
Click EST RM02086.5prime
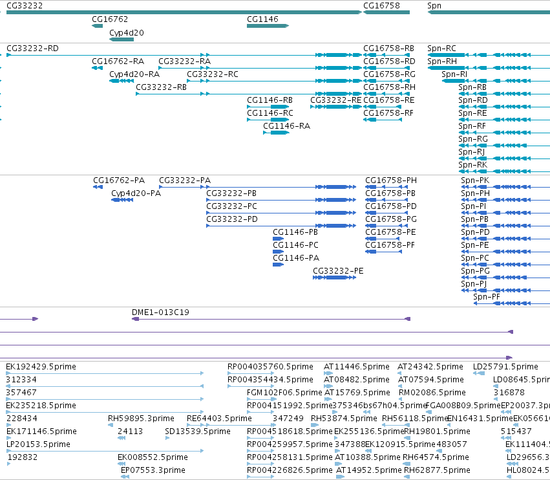pos(432,393)
